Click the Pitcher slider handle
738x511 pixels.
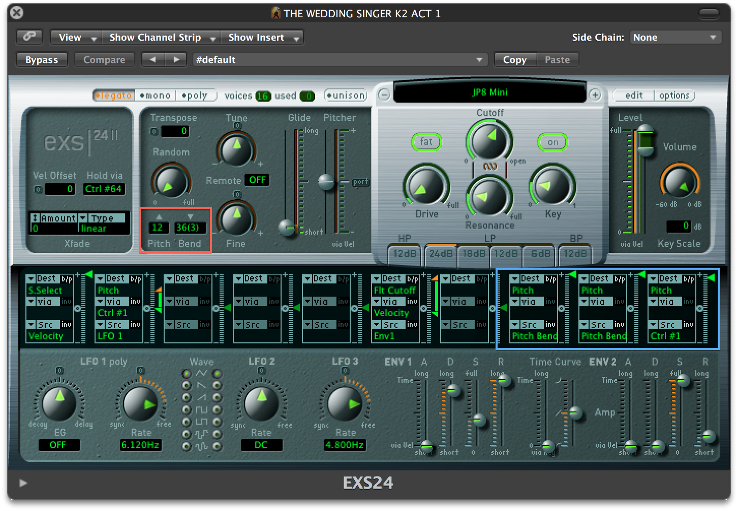[326, 181]
